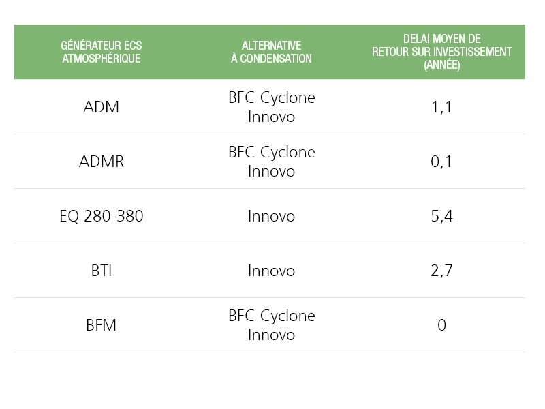
Task: Select the 'Alternative à condensation' column header
Action: tap(271, 52)
